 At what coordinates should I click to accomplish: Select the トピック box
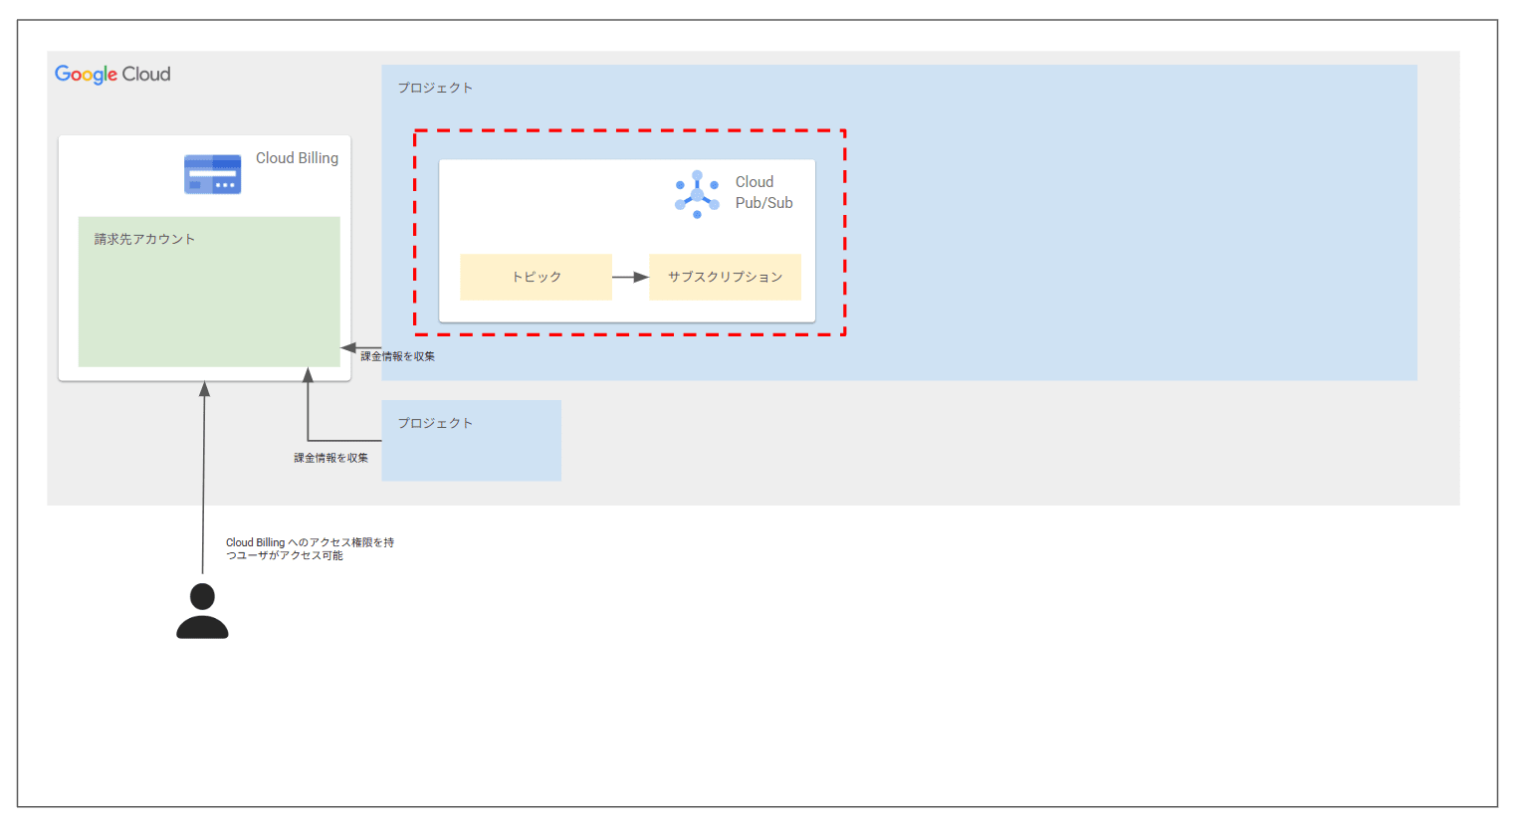tap(537, 277)
